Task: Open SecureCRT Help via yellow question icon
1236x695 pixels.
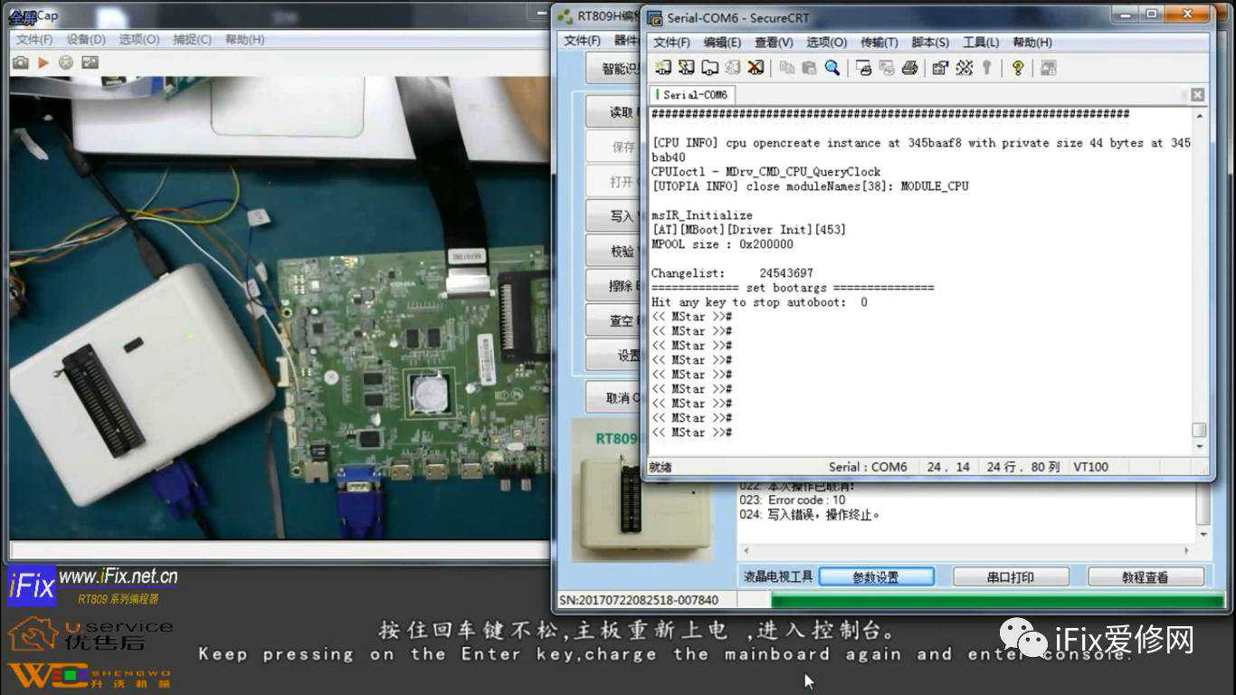Action: (1018, 68)
